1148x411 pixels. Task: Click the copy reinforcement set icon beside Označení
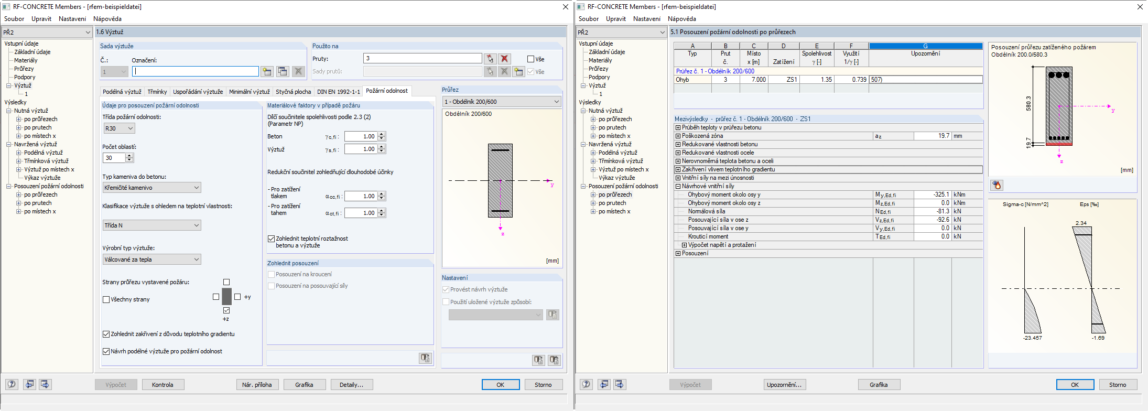click(283, 71)
